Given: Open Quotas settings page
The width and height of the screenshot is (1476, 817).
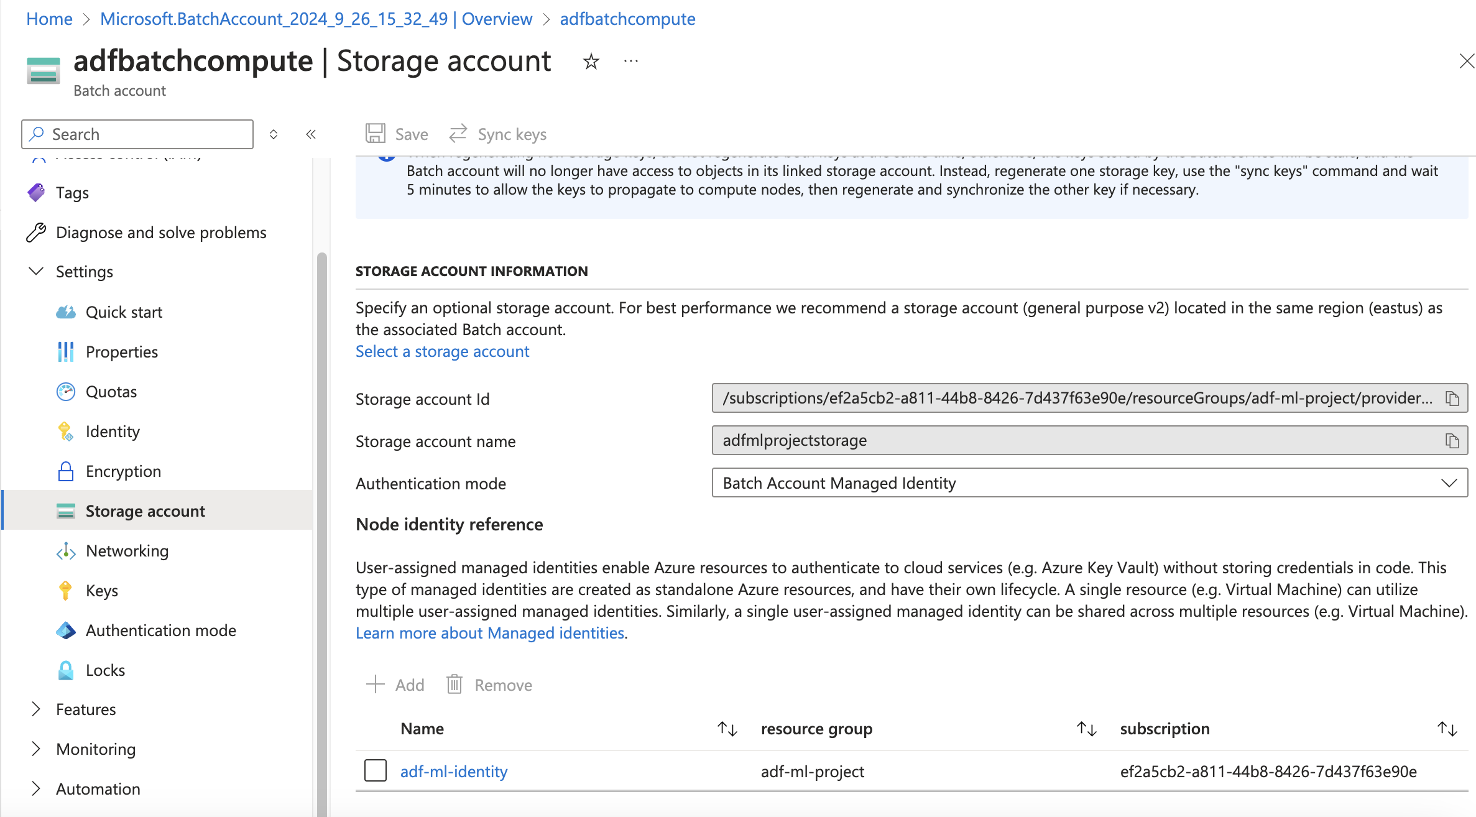Looking at the screenshot, I should click(111, 392).
